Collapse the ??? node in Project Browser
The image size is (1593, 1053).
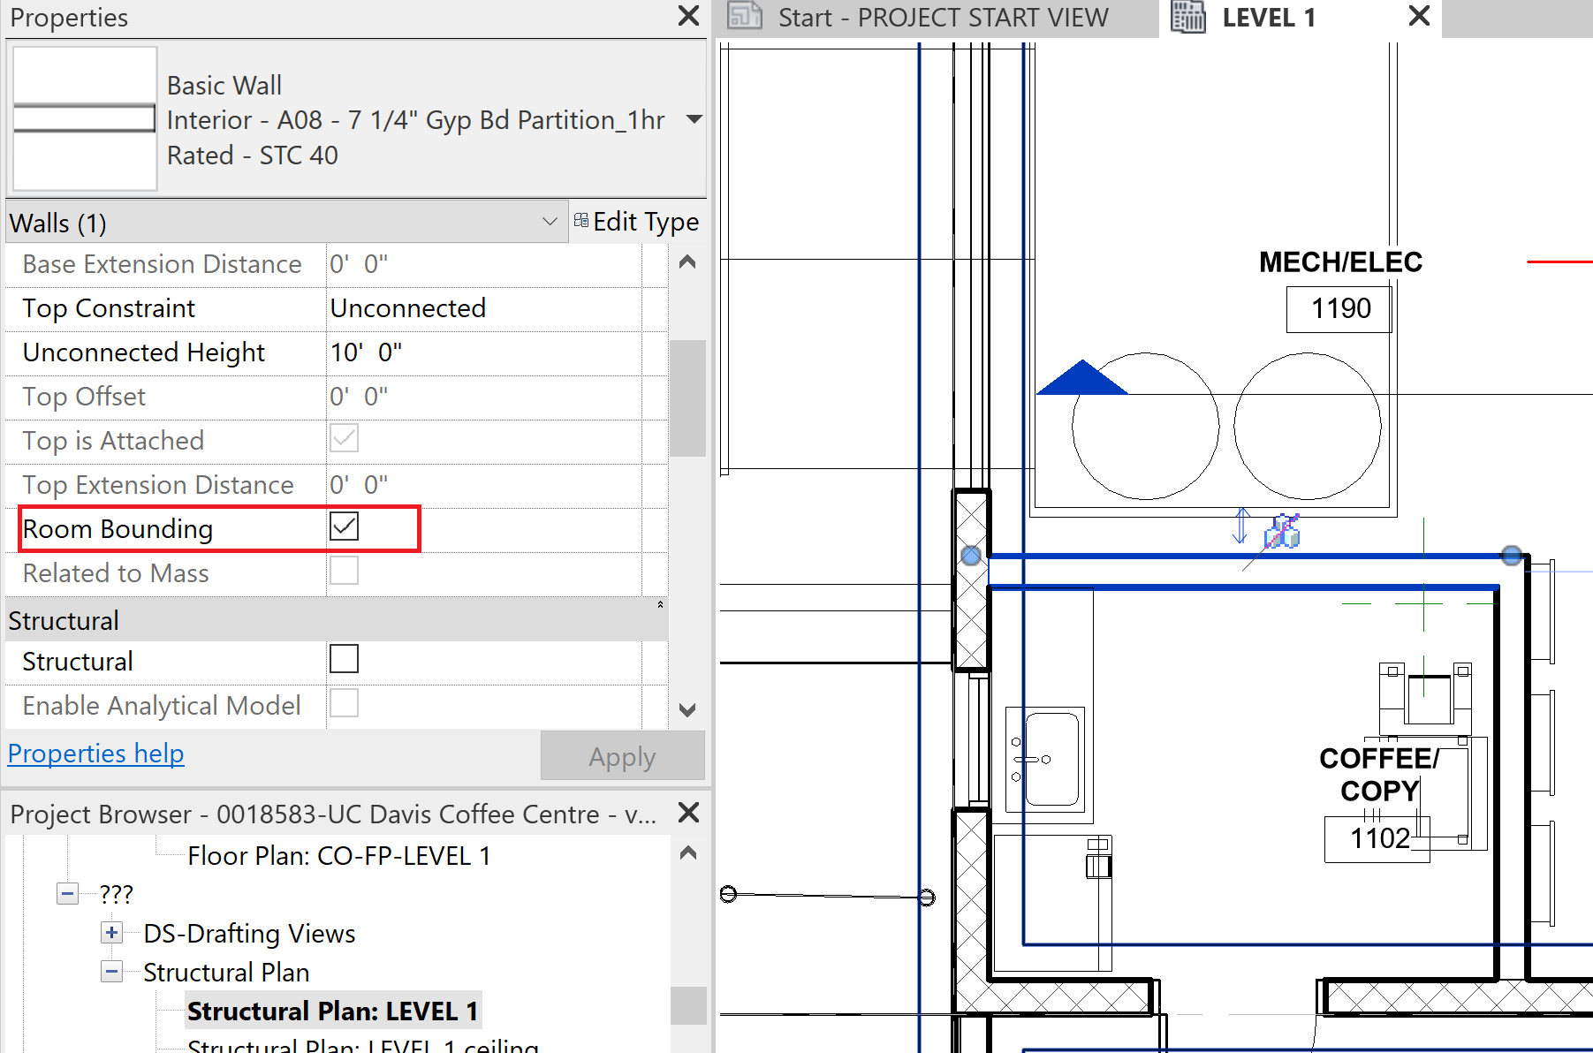pyautogui.click(x=67, y=894)
